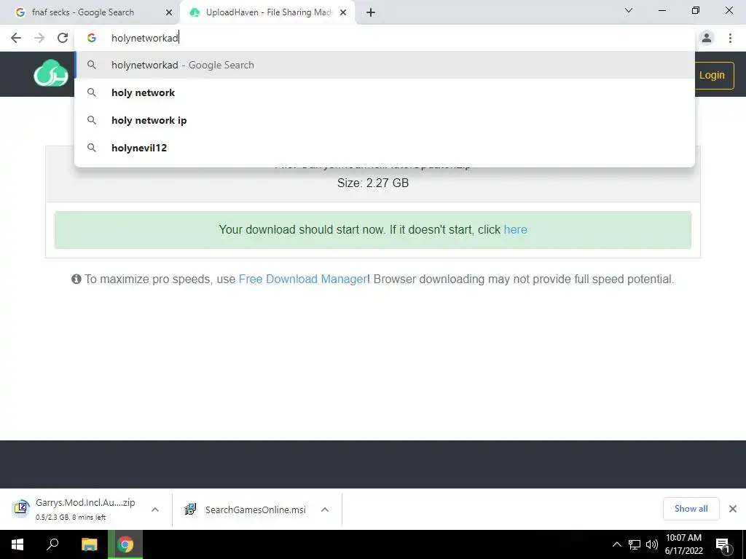Click the Chrome taskbar icon
Screen dimensions: 746x559
pyautogui.click(x=125, y=544)
